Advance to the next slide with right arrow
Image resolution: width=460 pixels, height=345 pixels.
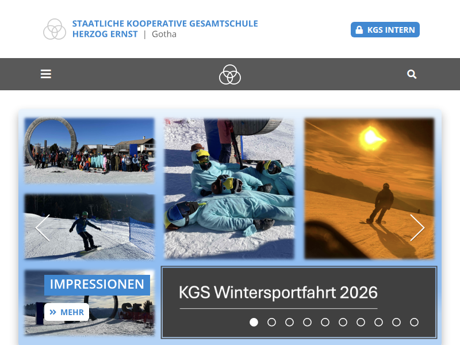417,228
